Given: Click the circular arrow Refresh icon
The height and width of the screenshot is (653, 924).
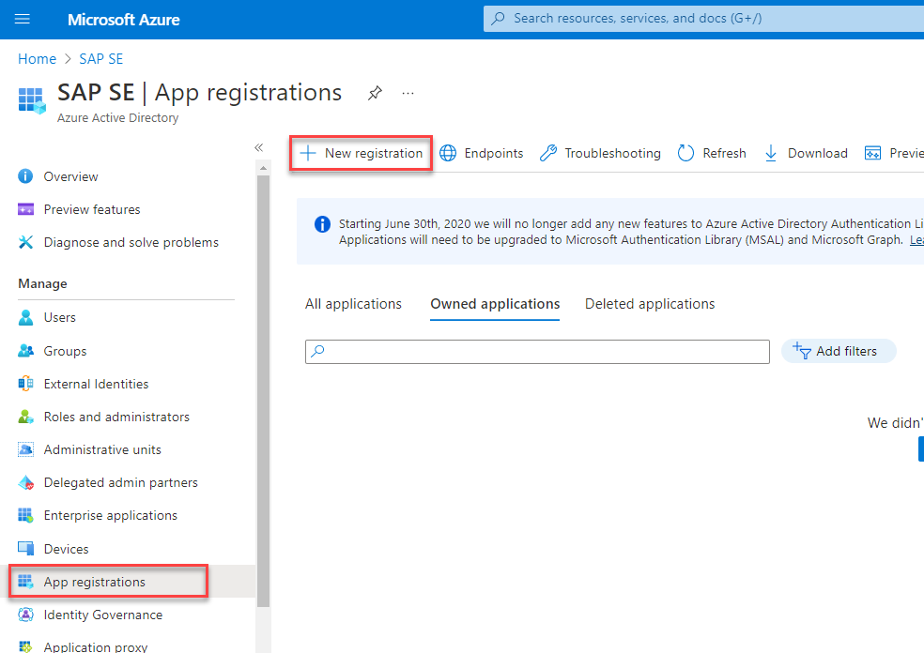Looking at the screenshot, I should 685,153.
